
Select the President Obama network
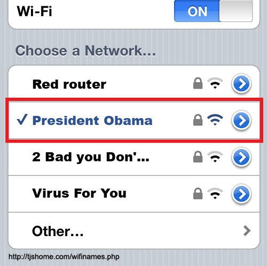point(134,120)
